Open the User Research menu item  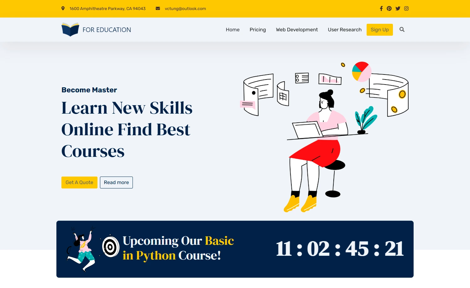(345, 29)
